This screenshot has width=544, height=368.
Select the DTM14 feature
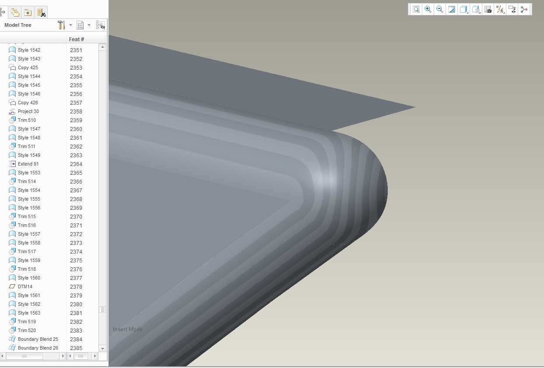click(x=25, y=287)
